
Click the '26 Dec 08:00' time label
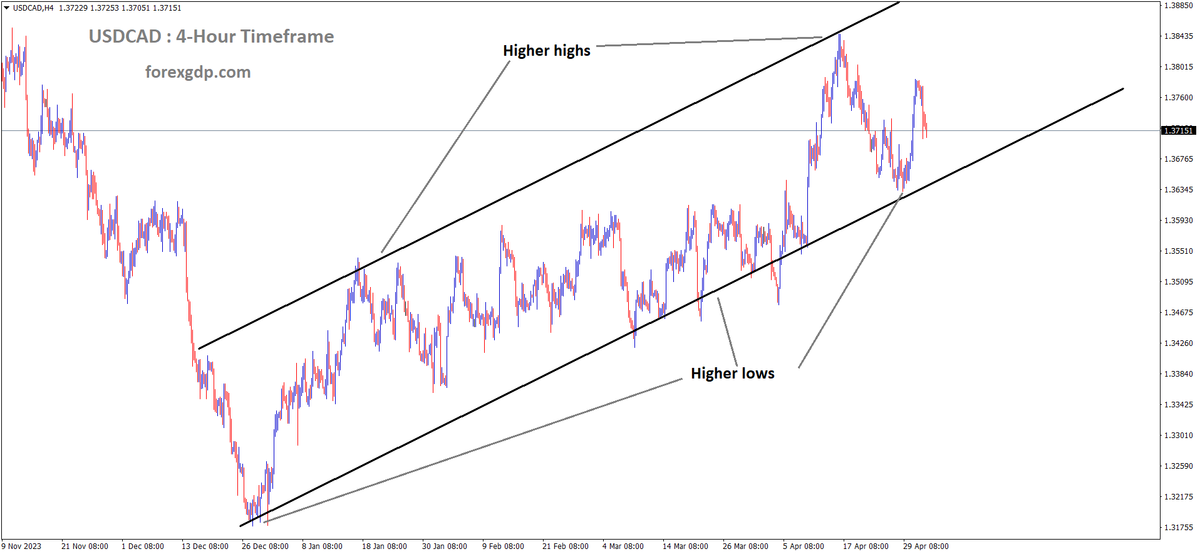(x=265, y=546)
